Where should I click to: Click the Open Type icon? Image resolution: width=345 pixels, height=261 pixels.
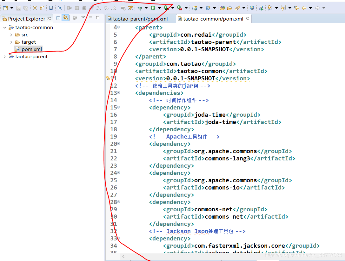(222, 8)
